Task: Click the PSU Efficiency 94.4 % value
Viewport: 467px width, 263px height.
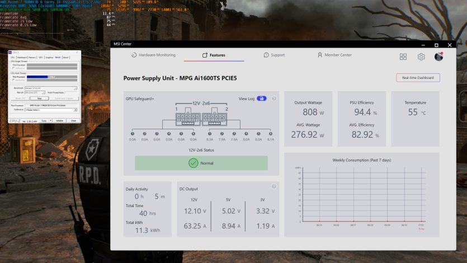Action: pos(365,112)
